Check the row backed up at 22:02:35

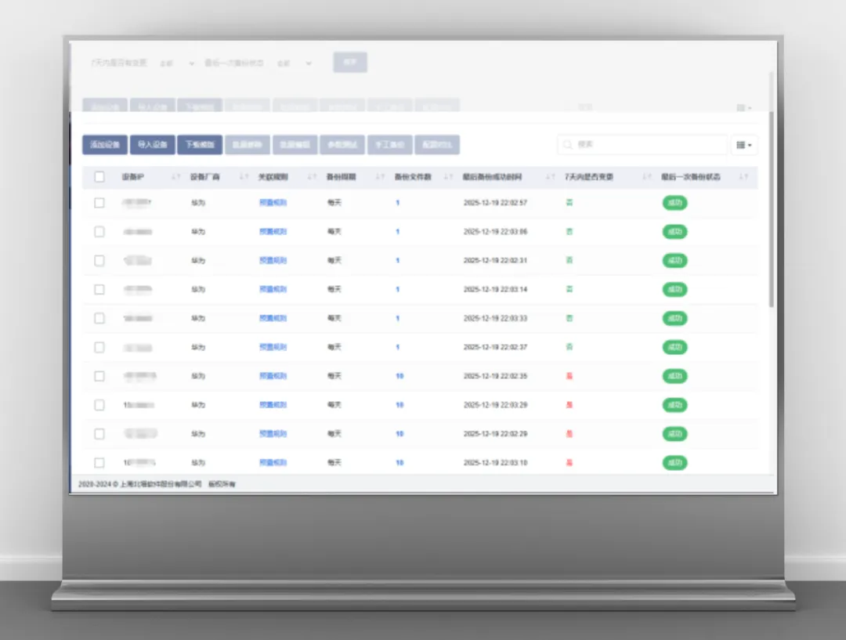pyautogui.click(x=99, y=376)
